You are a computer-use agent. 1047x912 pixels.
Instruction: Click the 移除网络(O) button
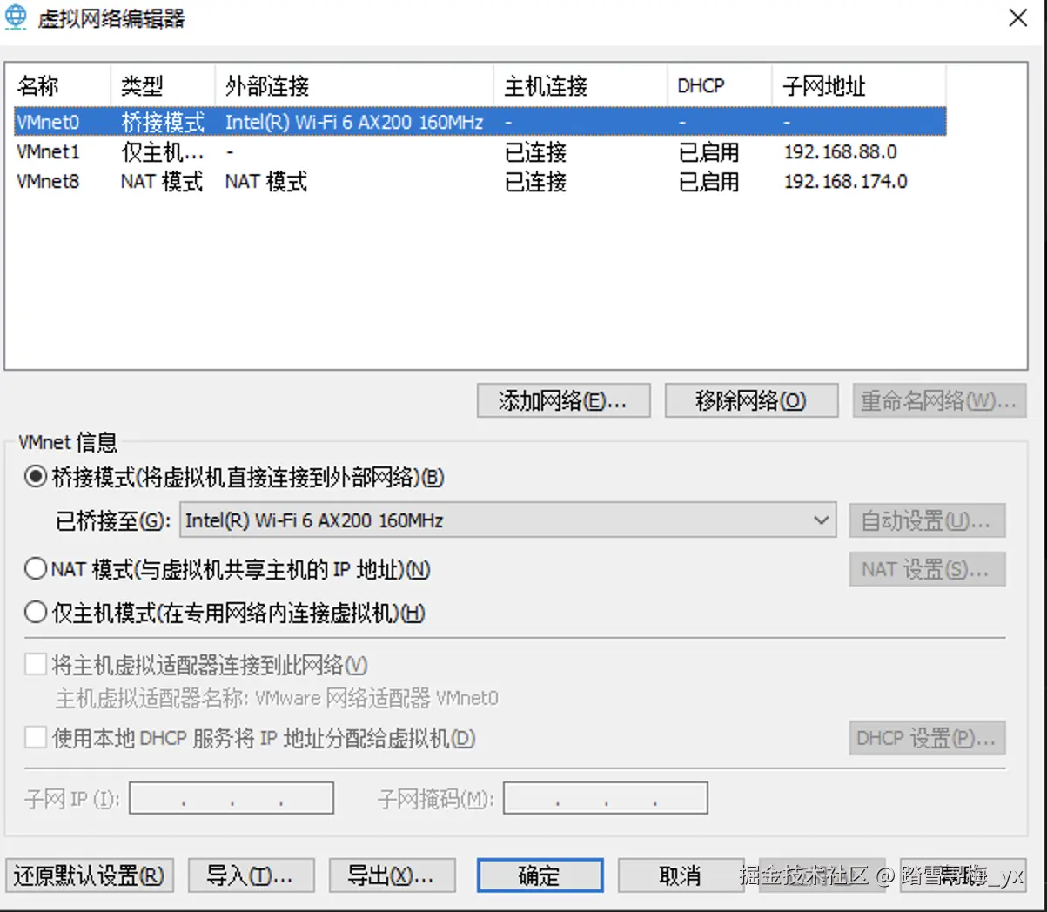[x=751, y=400]
